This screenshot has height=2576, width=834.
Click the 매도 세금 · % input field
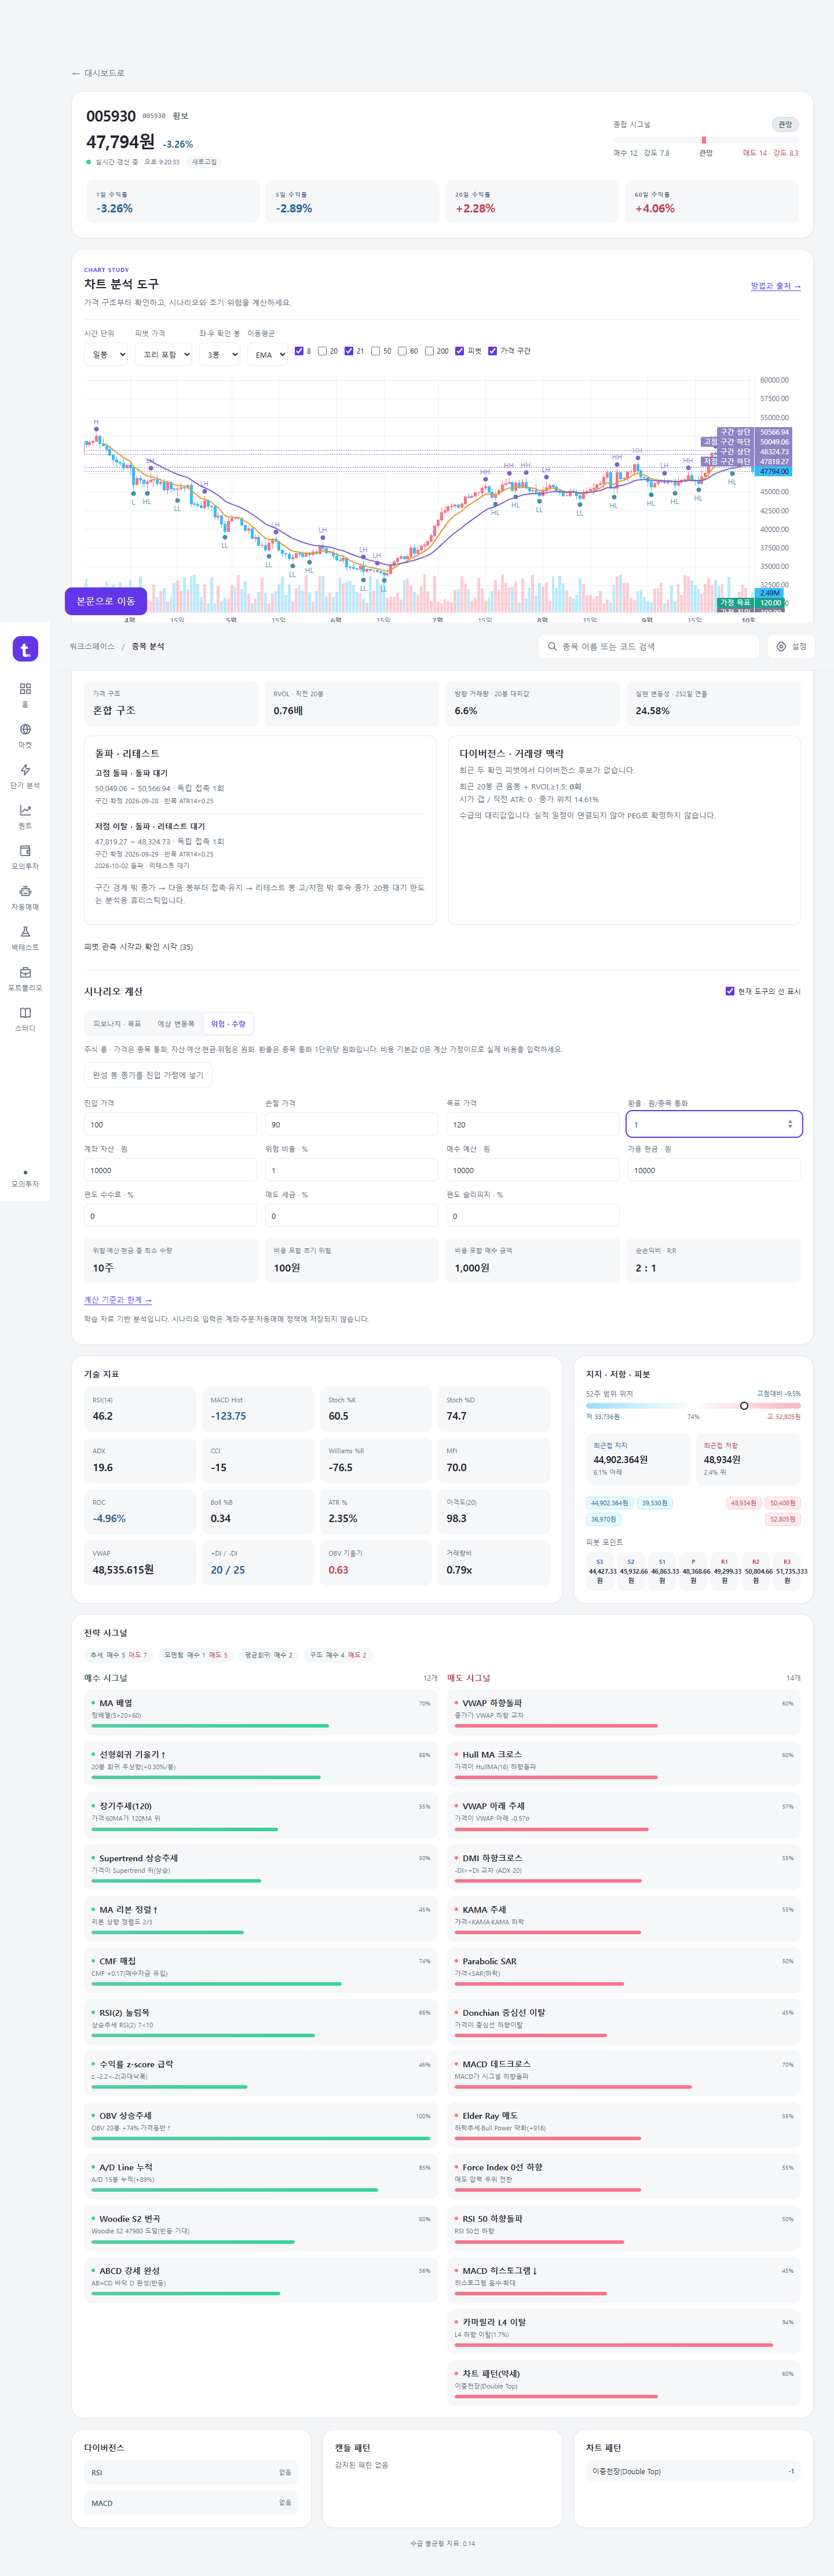(x=352, y=1216)
